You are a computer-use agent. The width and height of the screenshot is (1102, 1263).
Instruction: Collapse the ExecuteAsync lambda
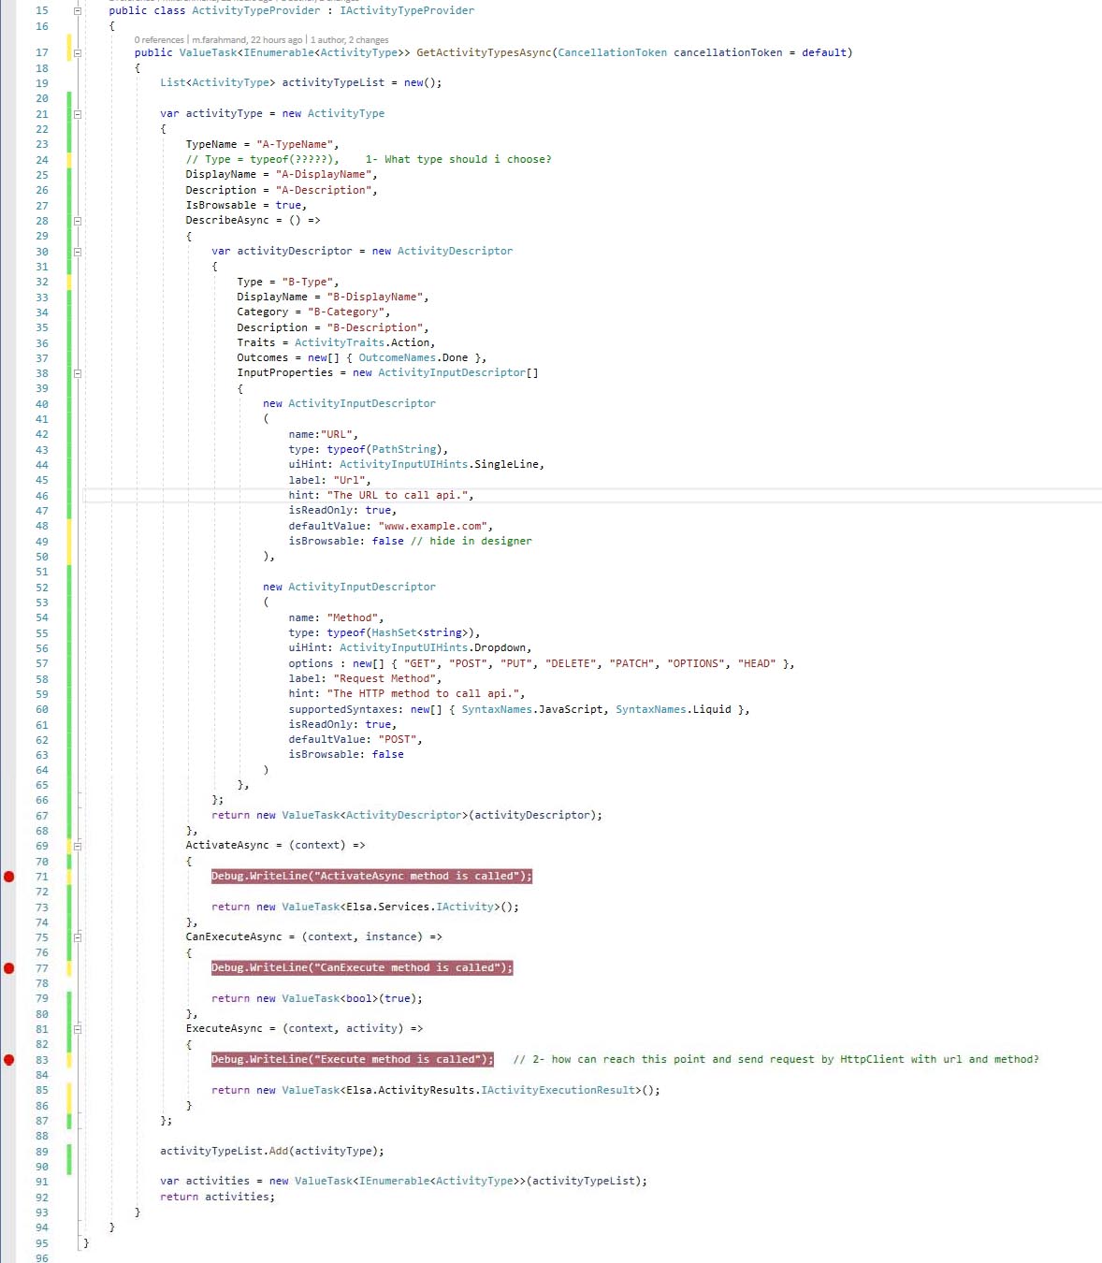point(80,1028)
